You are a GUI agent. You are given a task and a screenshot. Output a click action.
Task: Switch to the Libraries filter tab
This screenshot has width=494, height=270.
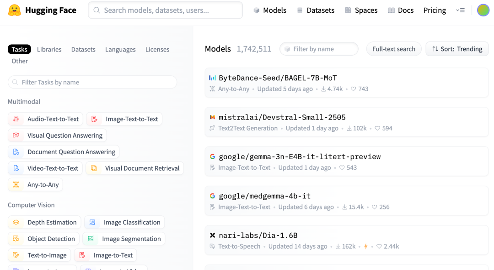[49, 49]
